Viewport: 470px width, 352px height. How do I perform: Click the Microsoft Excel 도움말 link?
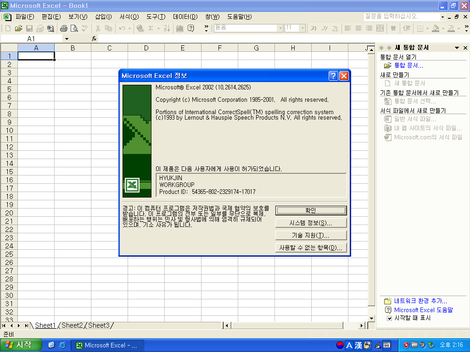click(x=424, y=310)
